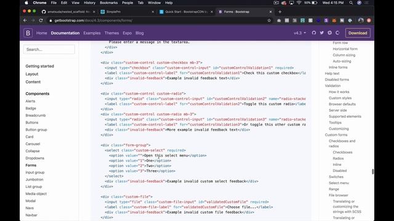The width and height of the screenshot is (394, 221).
Task: Open Dropdowns in the sidebar
Action: 34,158
